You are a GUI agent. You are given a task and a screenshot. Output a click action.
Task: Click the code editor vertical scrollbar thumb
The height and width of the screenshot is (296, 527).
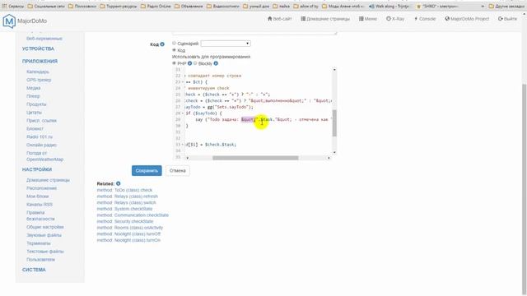click(334, 123)
